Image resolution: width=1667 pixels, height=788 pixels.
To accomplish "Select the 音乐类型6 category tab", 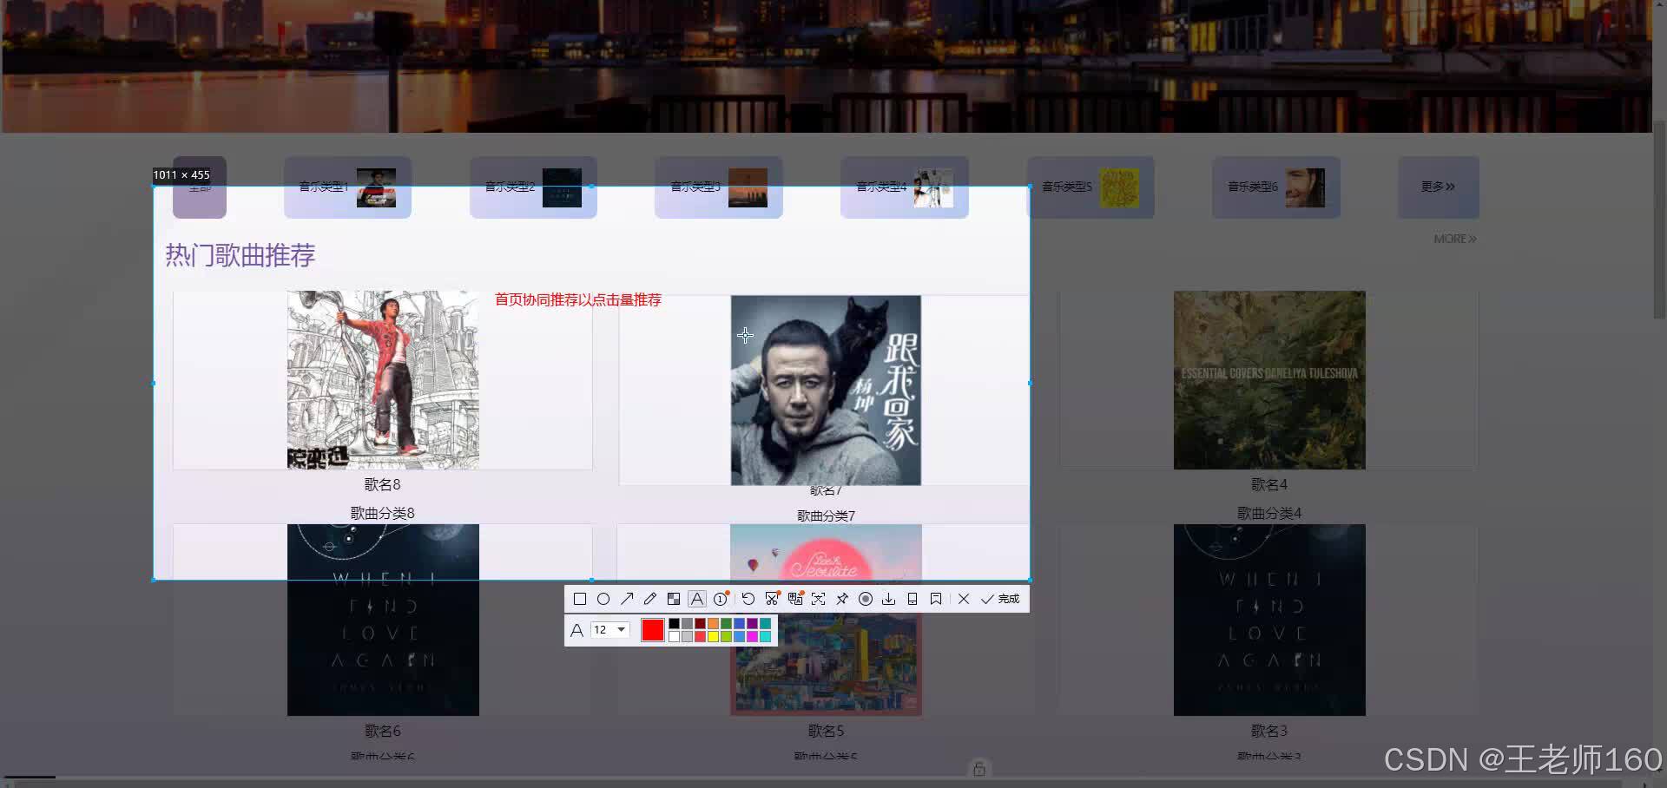I will (x=1276, y=187).
